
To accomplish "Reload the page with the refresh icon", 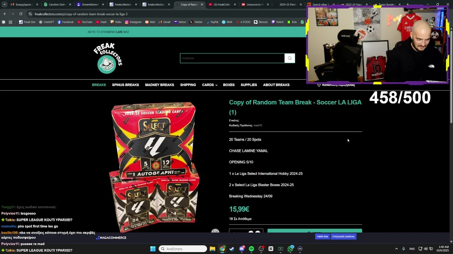I will click(x=21, y=14).
